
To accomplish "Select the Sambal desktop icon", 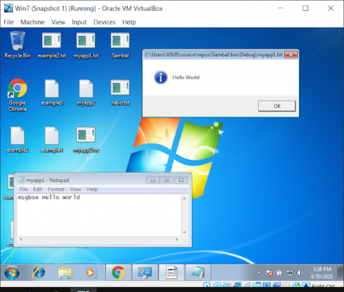I will tap(120, 45).
